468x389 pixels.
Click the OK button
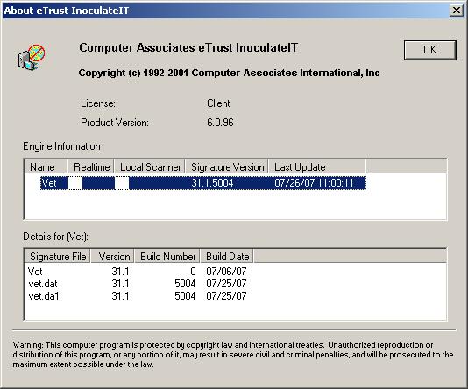pos(430,50)
